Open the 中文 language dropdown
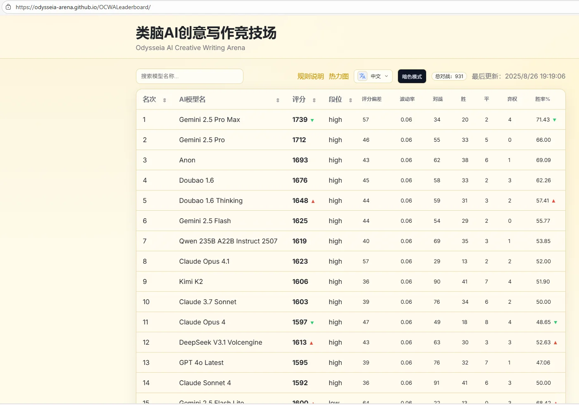579x405 pixels. [x=375, y=76]
